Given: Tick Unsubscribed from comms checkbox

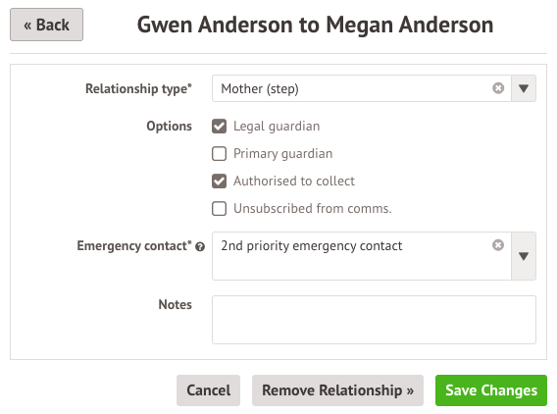Looking at the screenshot, I should coord(220,208).
